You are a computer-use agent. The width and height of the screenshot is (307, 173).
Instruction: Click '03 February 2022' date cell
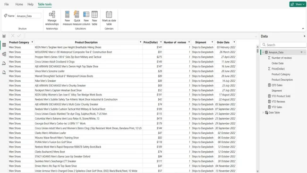225,47
